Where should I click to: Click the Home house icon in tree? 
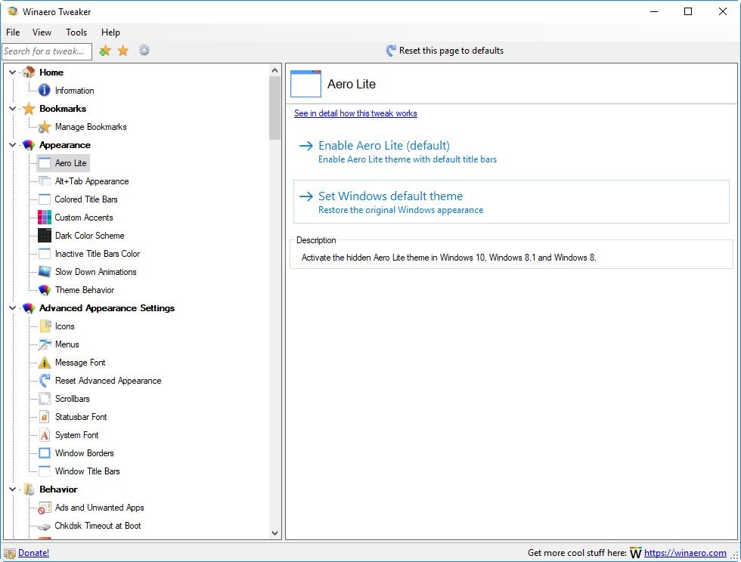[x=29, y=73]
